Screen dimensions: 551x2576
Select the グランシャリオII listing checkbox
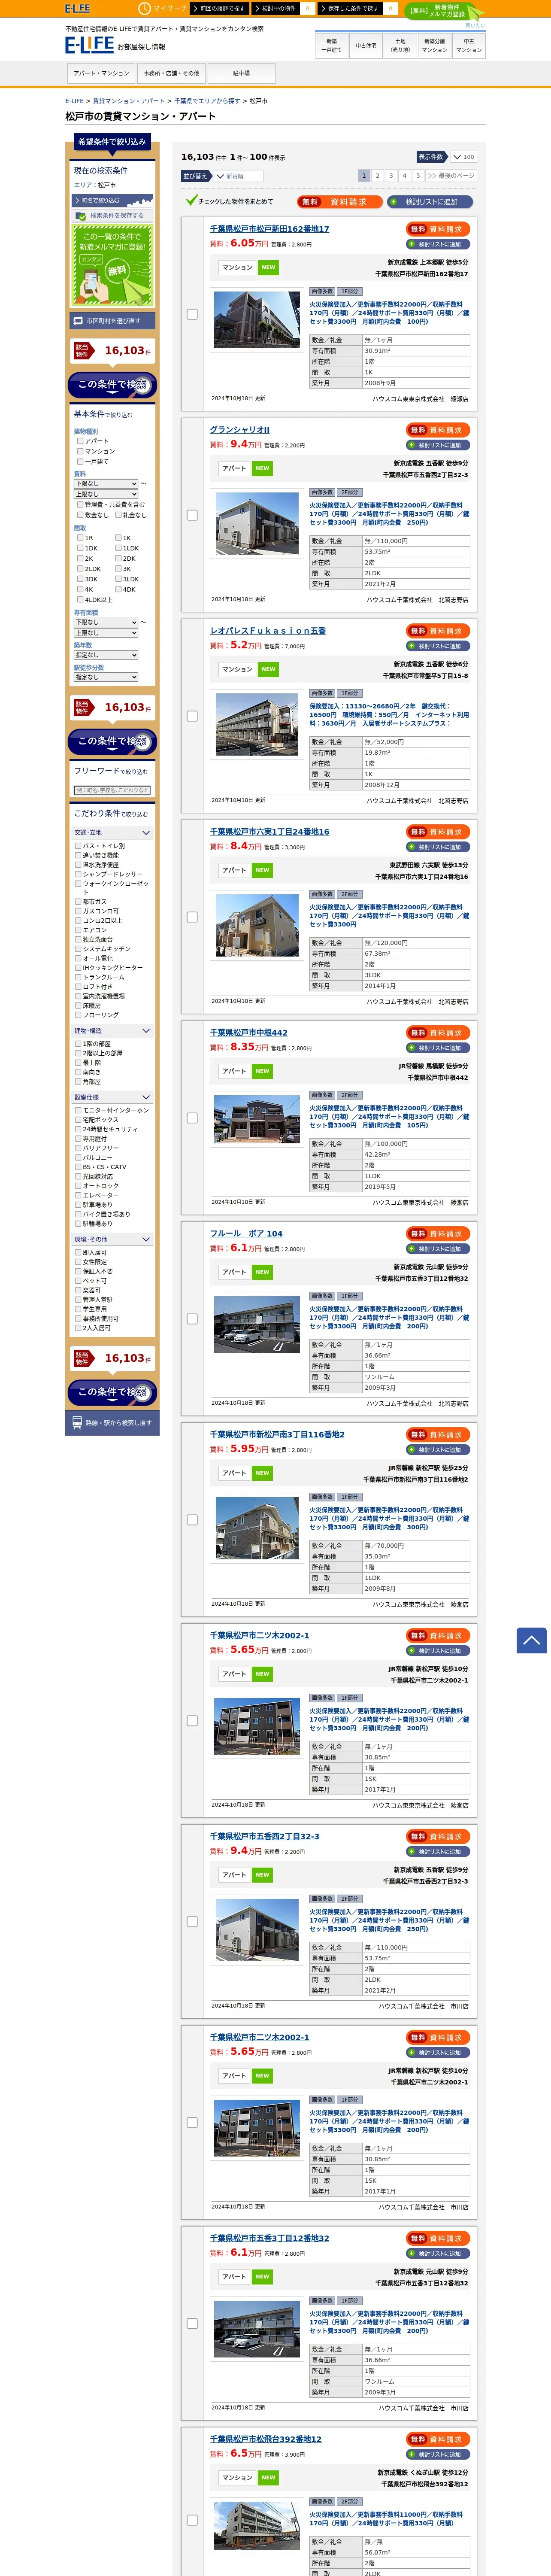pos(192,515)
